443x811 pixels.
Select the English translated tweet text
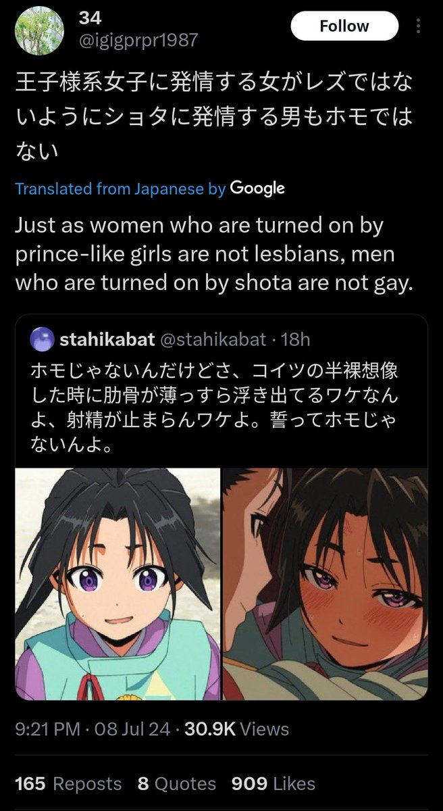[213, 254]
